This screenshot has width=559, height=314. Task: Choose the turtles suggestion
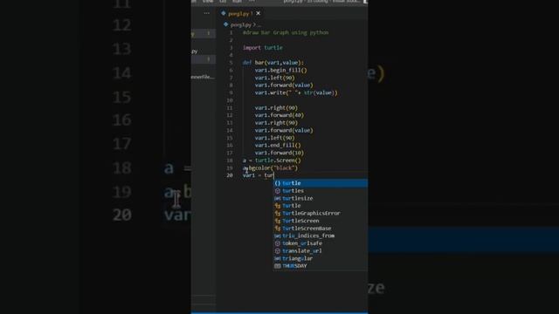point(321,191)
